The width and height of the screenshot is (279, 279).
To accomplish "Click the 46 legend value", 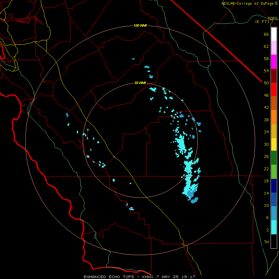I will pyautogui.click(x=266, y=95).
